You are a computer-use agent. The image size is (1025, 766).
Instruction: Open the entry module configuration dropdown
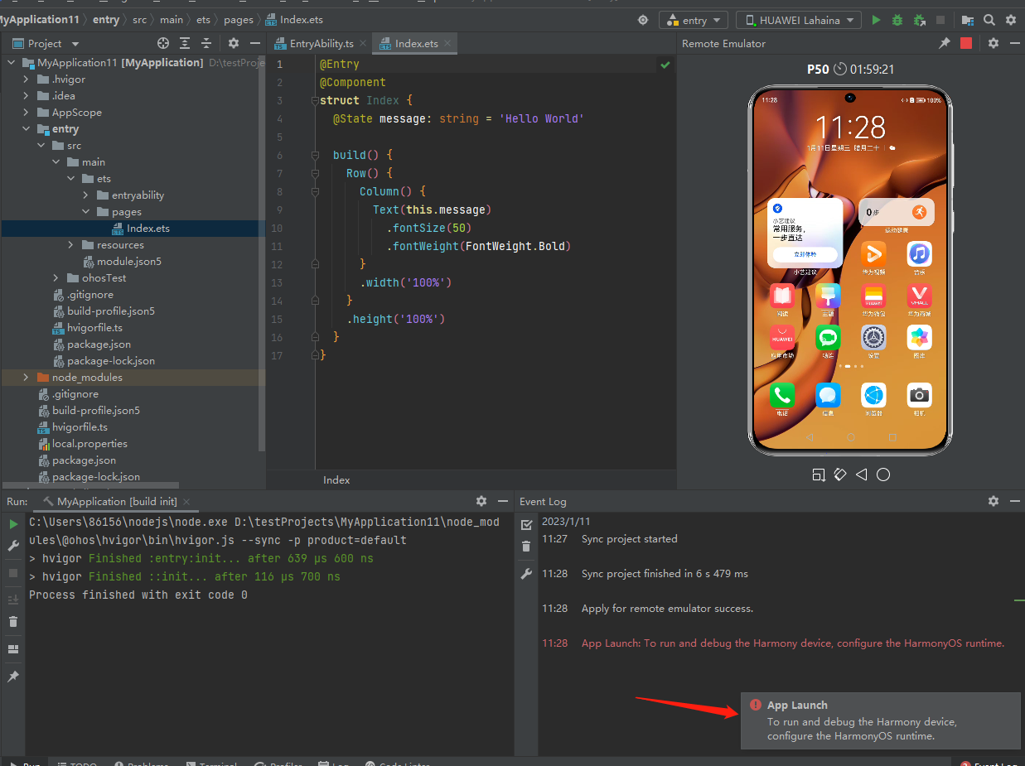pyautogui.click(x=694, y=20)
